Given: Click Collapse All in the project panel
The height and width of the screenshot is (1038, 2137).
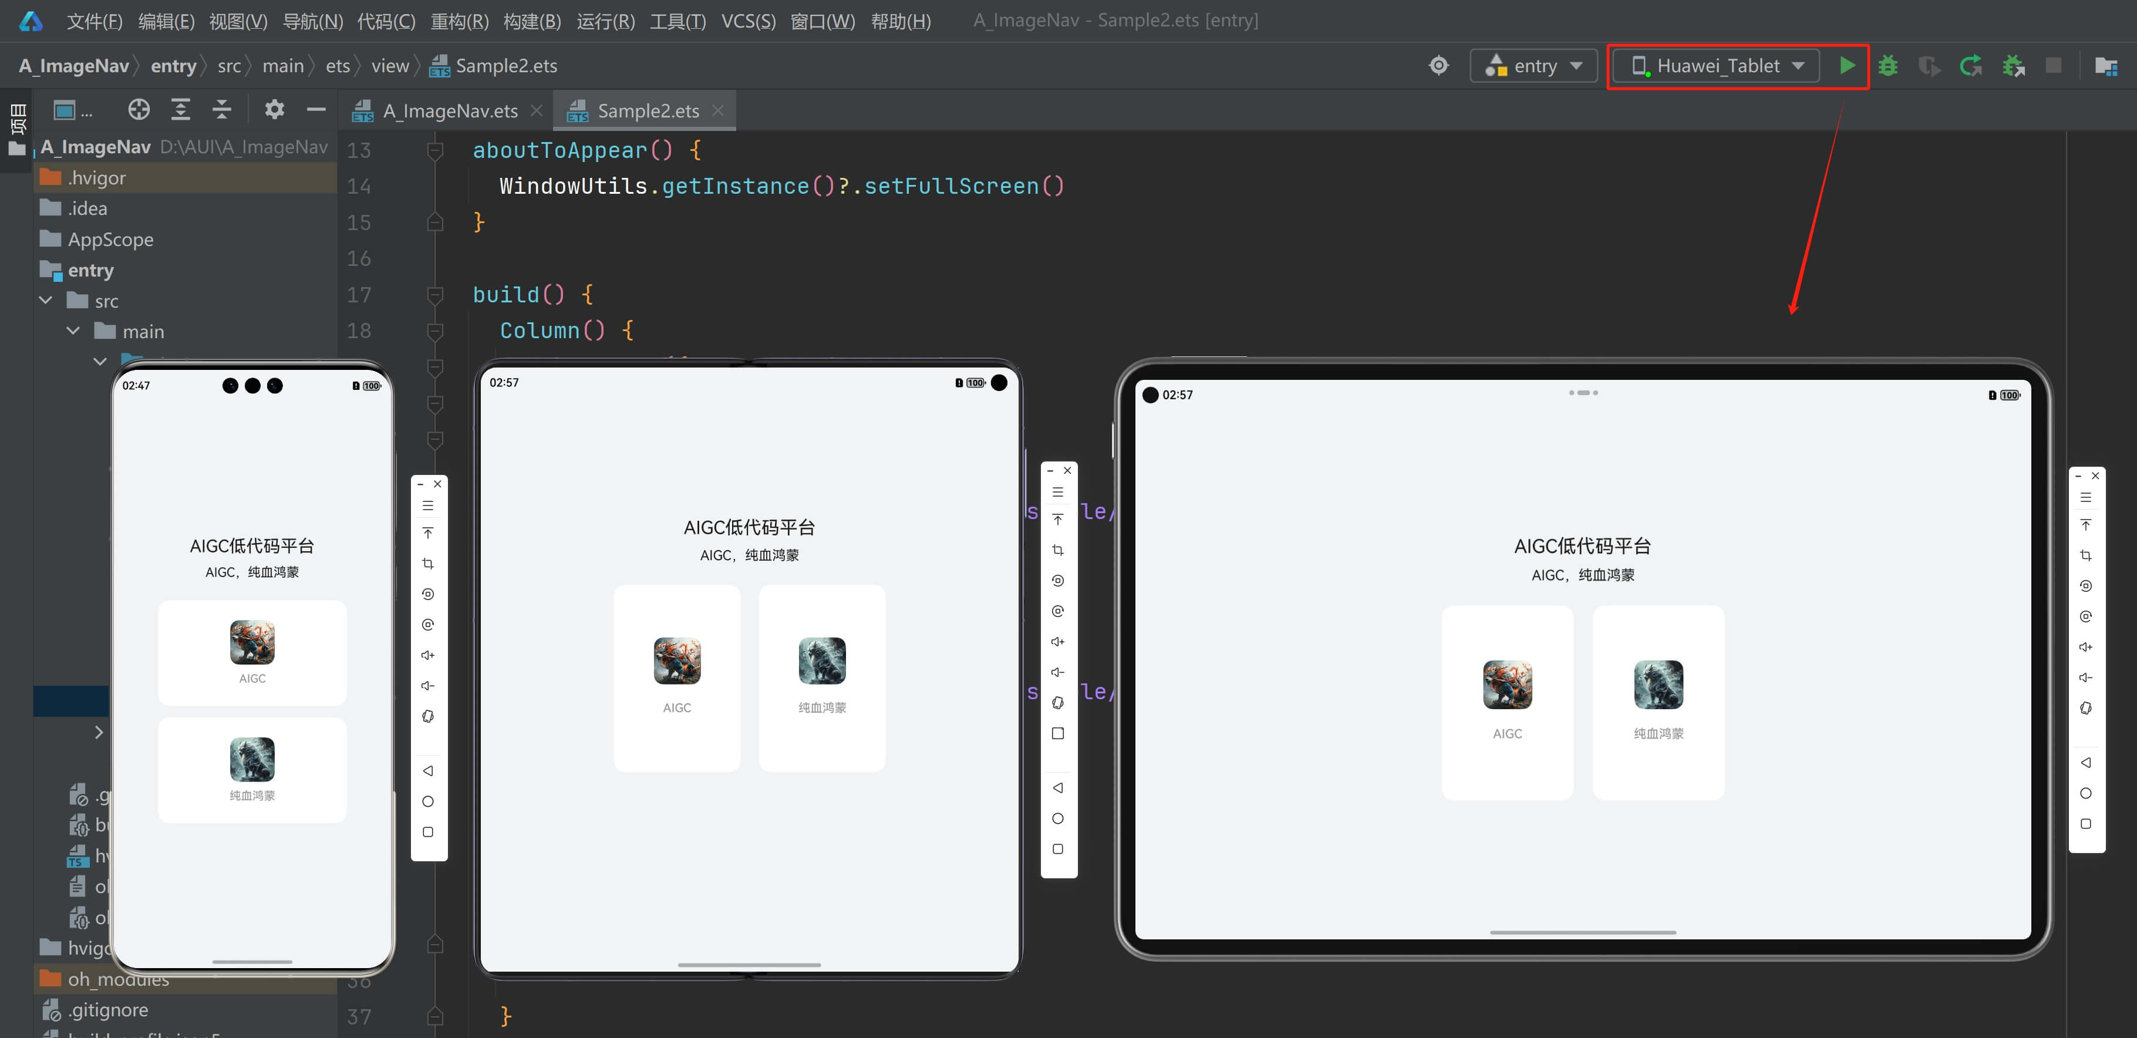Looking at the screenshot, I should 221,110.
